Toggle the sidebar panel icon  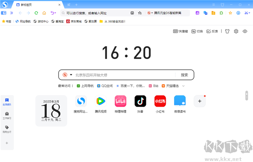[4, 13]
